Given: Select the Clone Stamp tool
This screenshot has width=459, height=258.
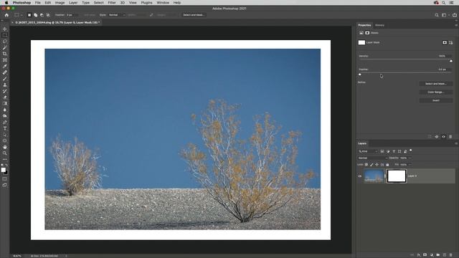Looking at the screenshot, I should point(5,85).
